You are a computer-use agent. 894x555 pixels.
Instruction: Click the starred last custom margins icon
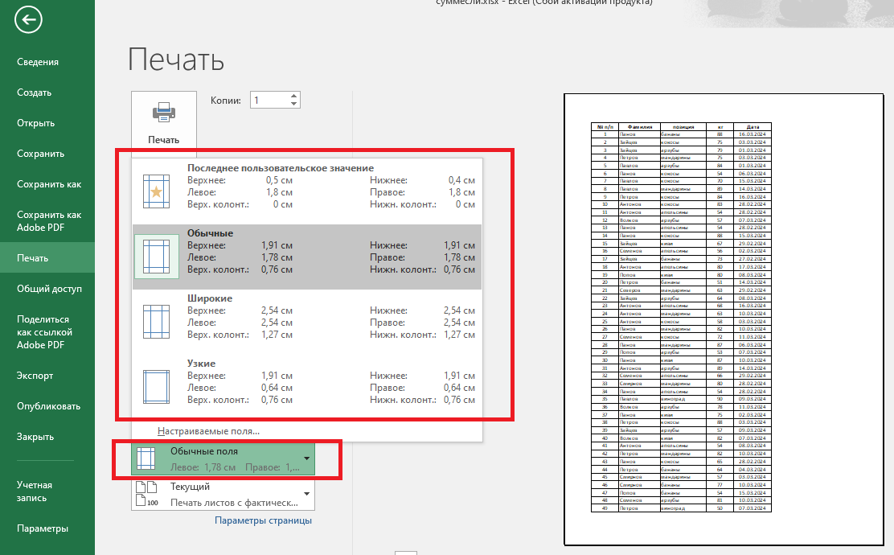coord(156,191)
